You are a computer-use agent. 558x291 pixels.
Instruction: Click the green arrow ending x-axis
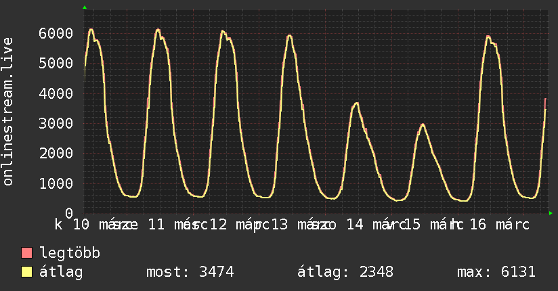point(551,213)
